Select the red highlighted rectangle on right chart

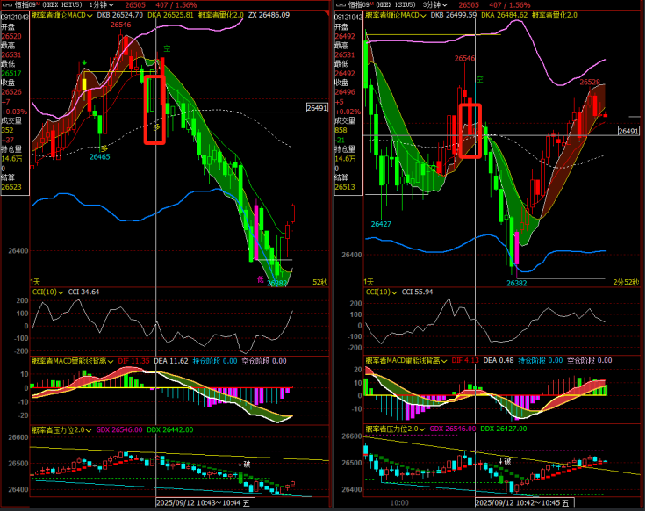coord(470,131)
